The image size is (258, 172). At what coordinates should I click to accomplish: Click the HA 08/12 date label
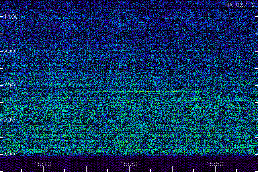point(240,5)
